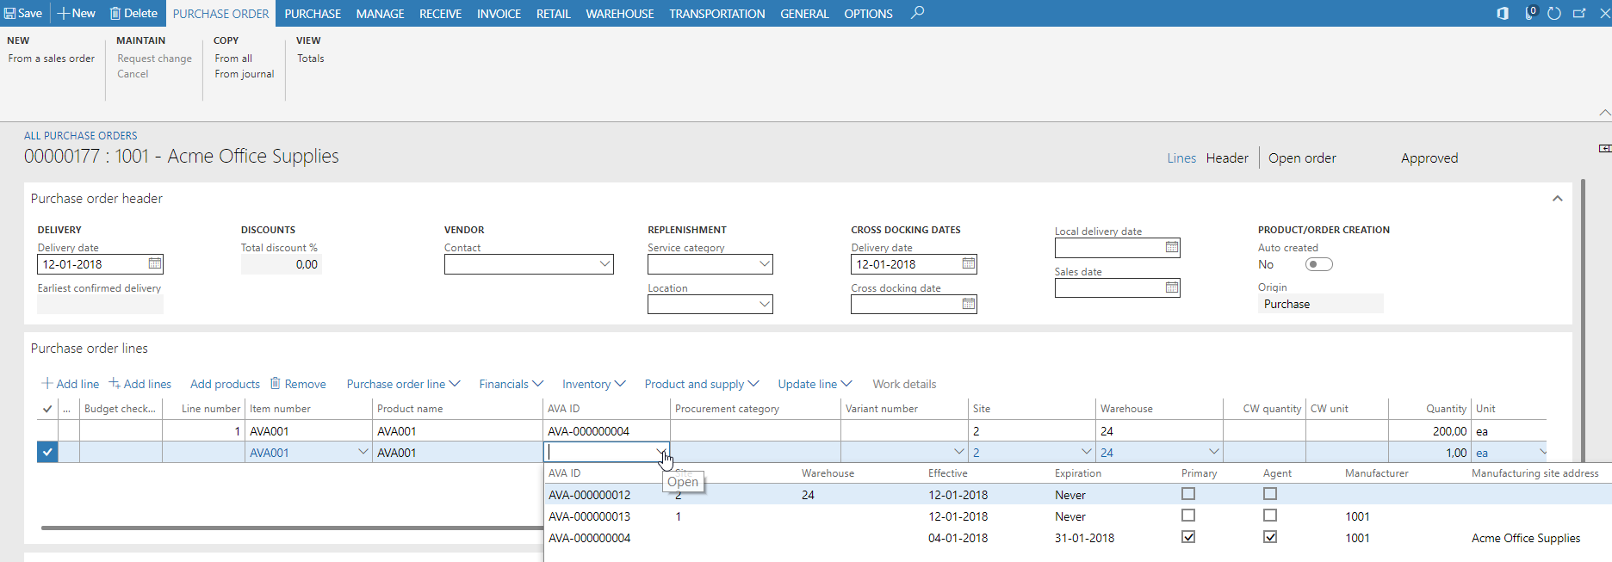Open calendar for Sales date
Image resolution: width=1612 pixels, height=562 pixels.
pyautogui.click(x=1172, y=287)
